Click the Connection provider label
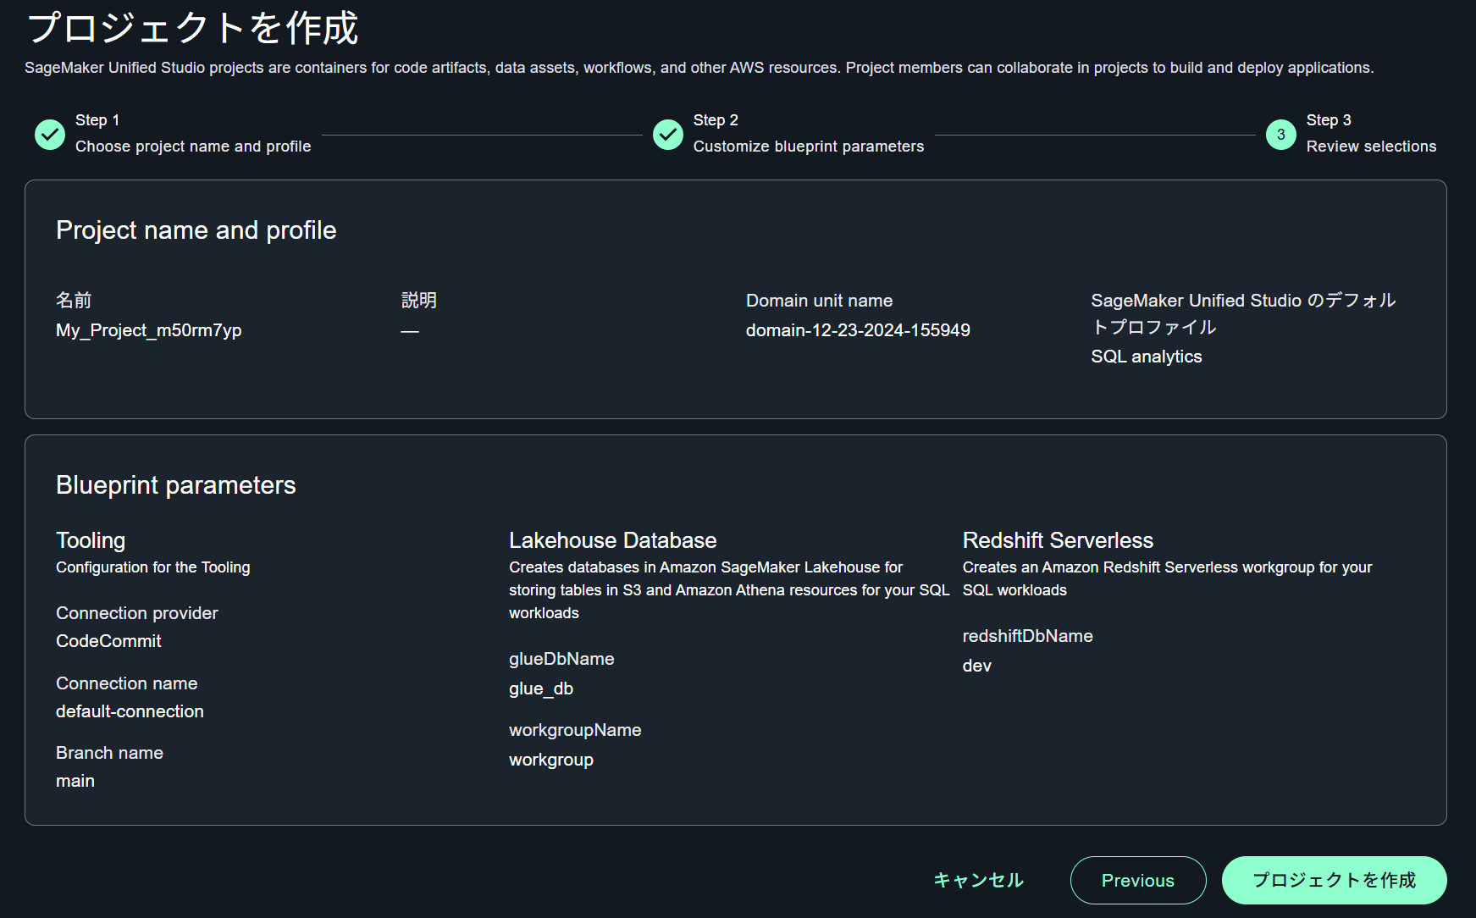The image size is (1476, 918). pos(137,613)
